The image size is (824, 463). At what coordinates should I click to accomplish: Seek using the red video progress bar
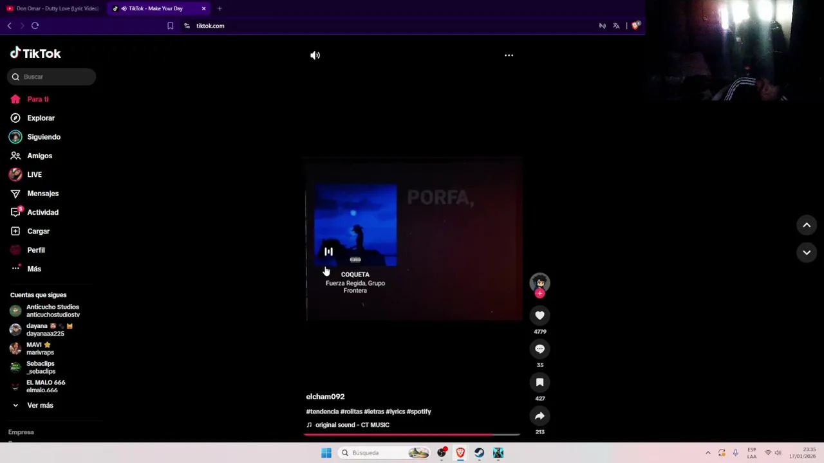[412, 435]
